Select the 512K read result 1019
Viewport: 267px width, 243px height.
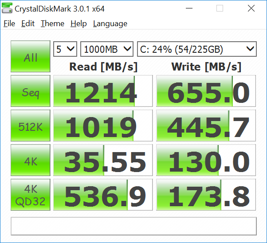[x=103, y=125]
